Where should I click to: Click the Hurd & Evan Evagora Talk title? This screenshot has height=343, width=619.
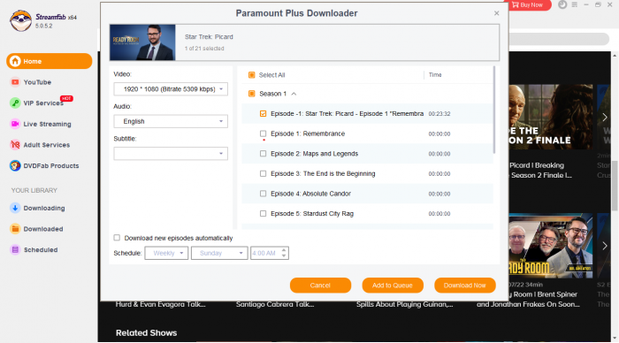click(160, 304)
